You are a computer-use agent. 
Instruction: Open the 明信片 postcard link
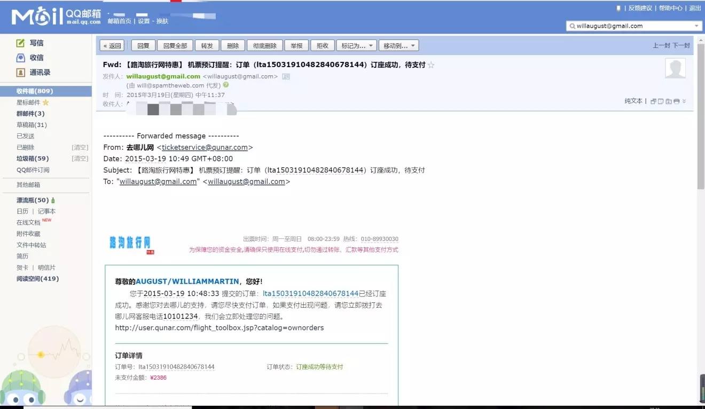click(x=46, y=267)
